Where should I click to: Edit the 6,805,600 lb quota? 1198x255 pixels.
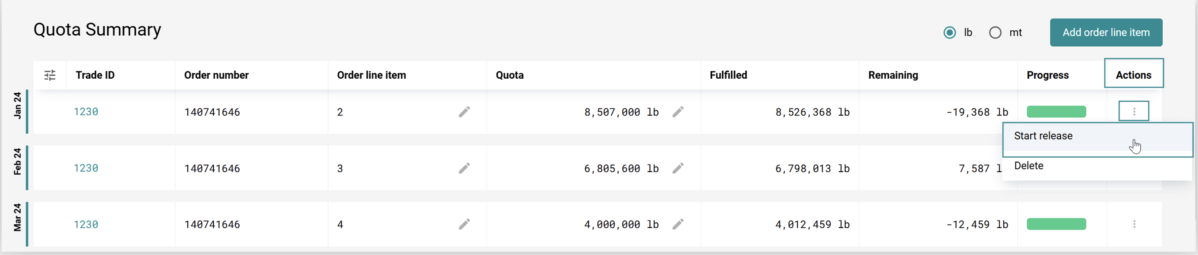[677, 168]
